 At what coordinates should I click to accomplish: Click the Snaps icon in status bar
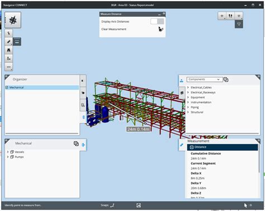click(x=112, y=205)
